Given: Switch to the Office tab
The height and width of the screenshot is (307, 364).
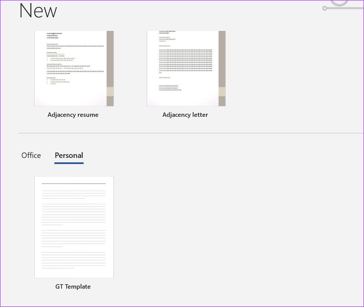Looking at the screenshot, I should (x=31, y=155).
